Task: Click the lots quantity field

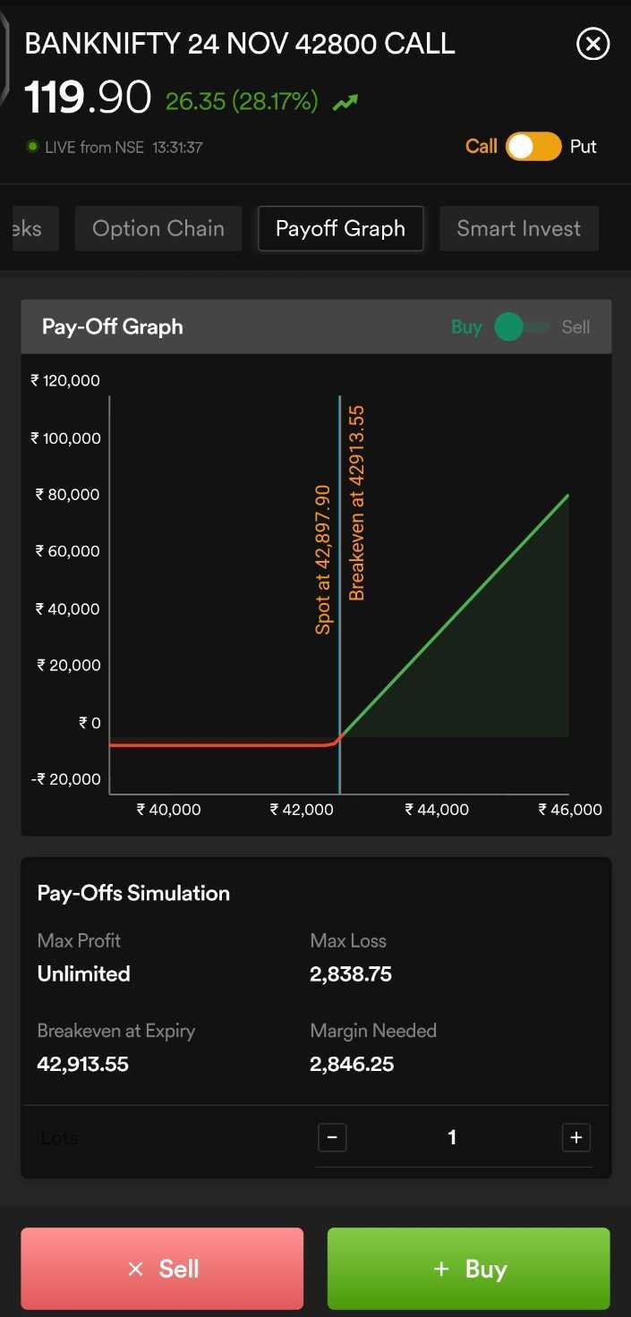Action: 452,1137
